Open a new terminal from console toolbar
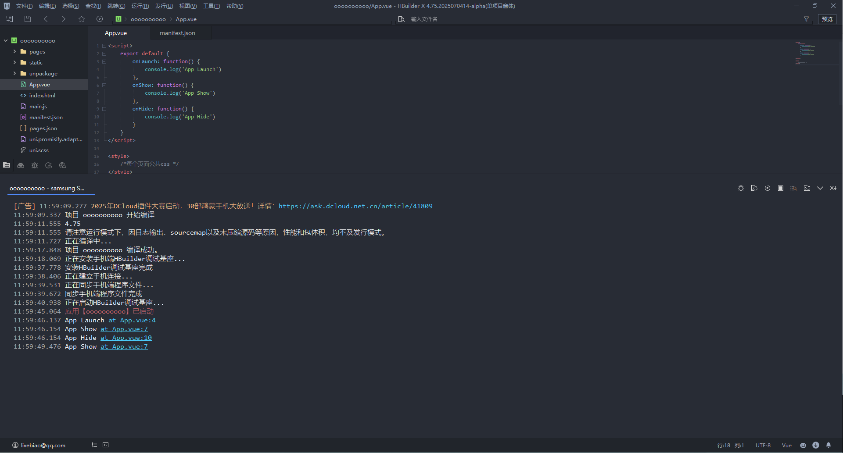843x453 pixels. 807,188
